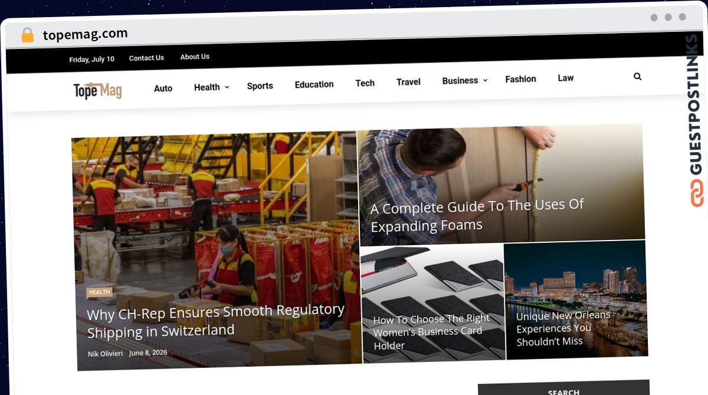Open the CH-Rep Switzerland shipping article

(x=215, y=321)
